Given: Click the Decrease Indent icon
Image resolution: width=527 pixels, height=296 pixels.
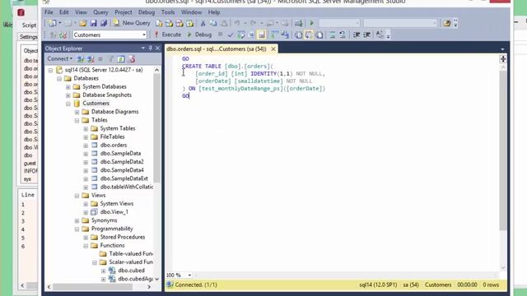Looking at the screenshot, I should (x=357, y=35).
